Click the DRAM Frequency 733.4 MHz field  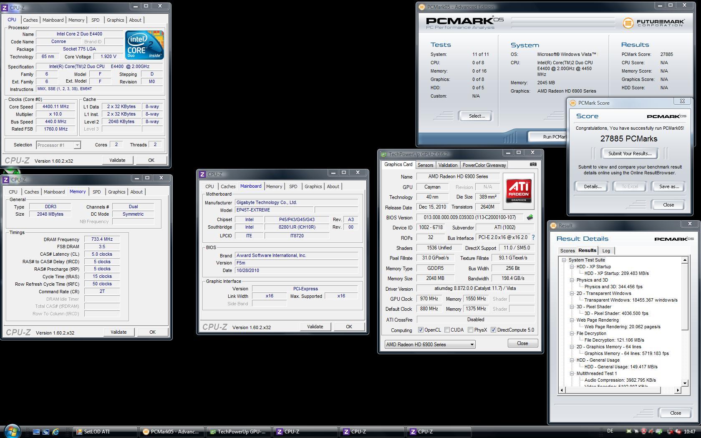[102, 239]
